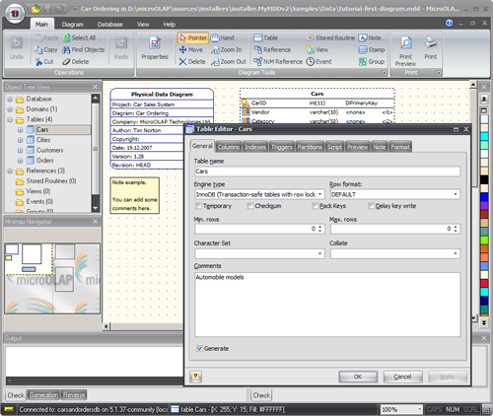Screen dimensions: 493x416
Task: Expand the Domains (1) node
Action: (10, 109)
